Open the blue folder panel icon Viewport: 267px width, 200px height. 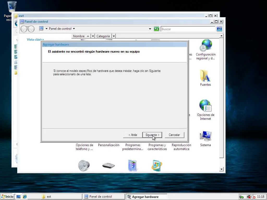(x=132, y=165)
